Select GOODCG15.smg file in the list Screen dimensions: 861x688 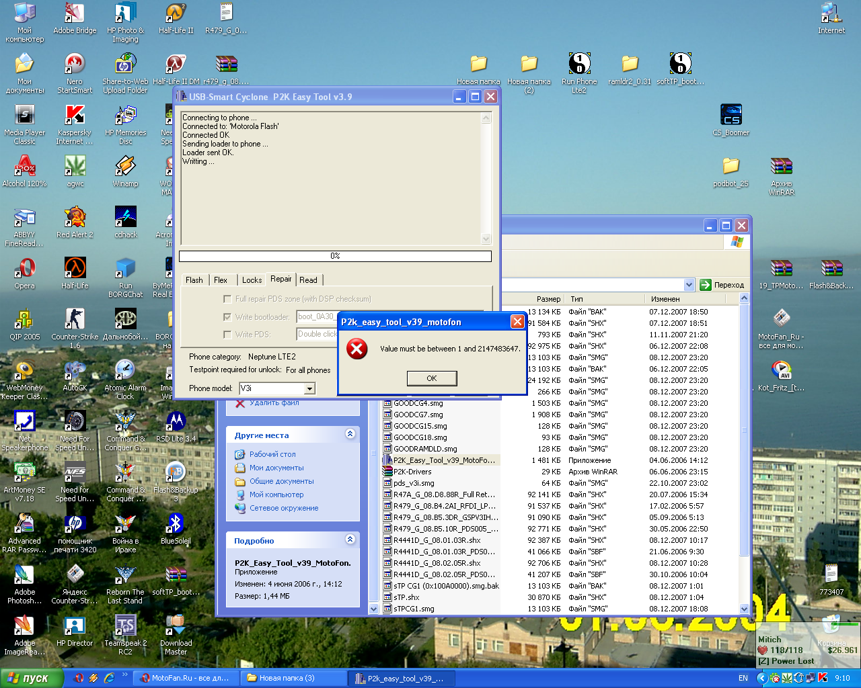point(420,426)
